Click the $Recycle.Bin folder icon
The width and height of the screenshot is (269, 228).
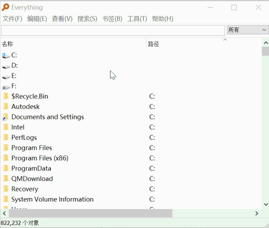point(6,96)
